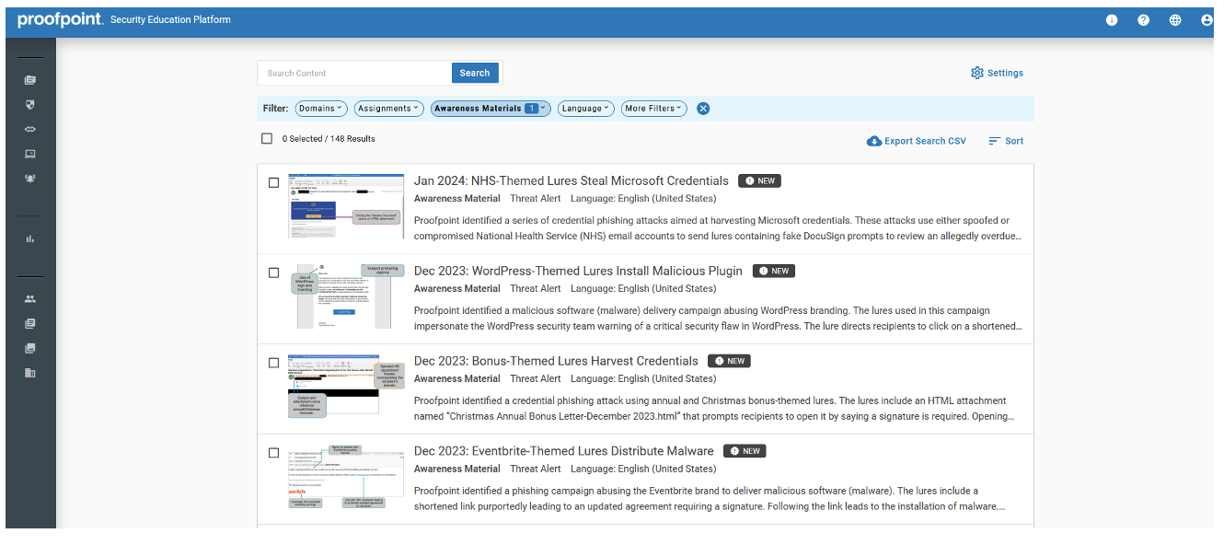
Task: Expand the Language filter dropdown
Action: 586,109
